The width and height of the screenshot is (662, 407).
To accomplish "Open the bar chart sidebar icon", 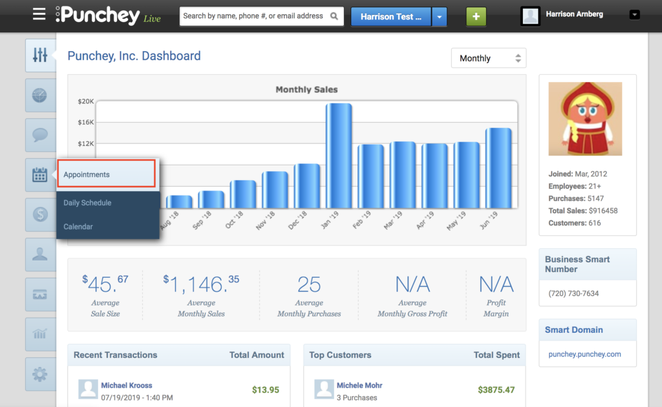I will [40, 334].
